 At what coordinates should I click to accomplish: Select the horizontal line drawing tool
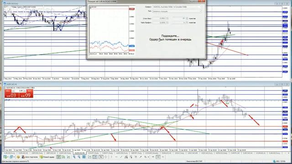point(116,157)
